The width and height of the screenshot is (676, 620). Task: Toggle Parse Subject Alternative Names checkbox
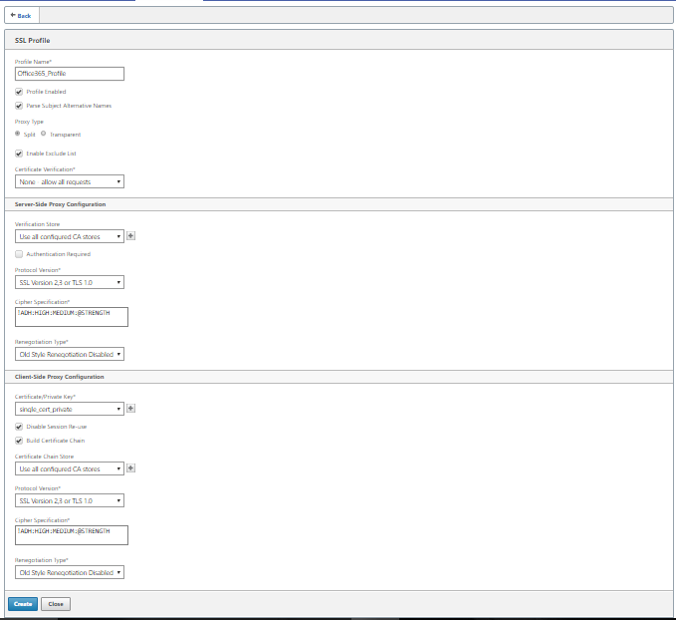coord(19,106)
